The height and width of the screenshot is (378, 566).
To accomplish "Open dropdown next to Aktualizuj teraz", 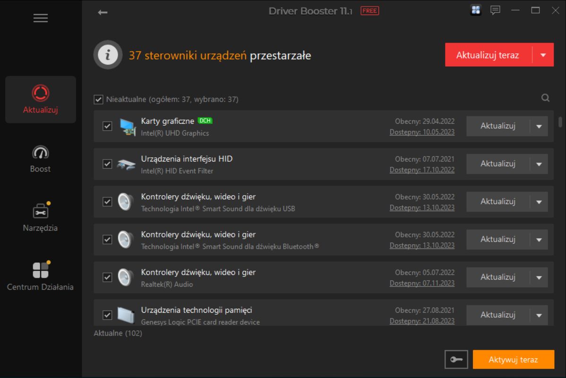I will [544, 54].
